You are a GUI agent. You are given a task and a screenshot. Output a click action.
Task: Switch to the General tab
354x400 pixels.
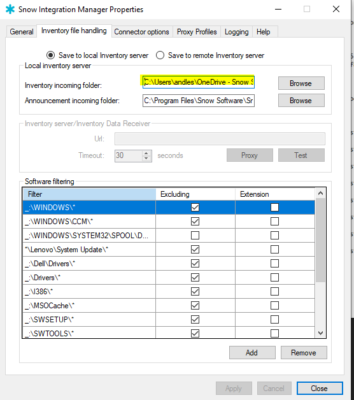tap(22, 32)
